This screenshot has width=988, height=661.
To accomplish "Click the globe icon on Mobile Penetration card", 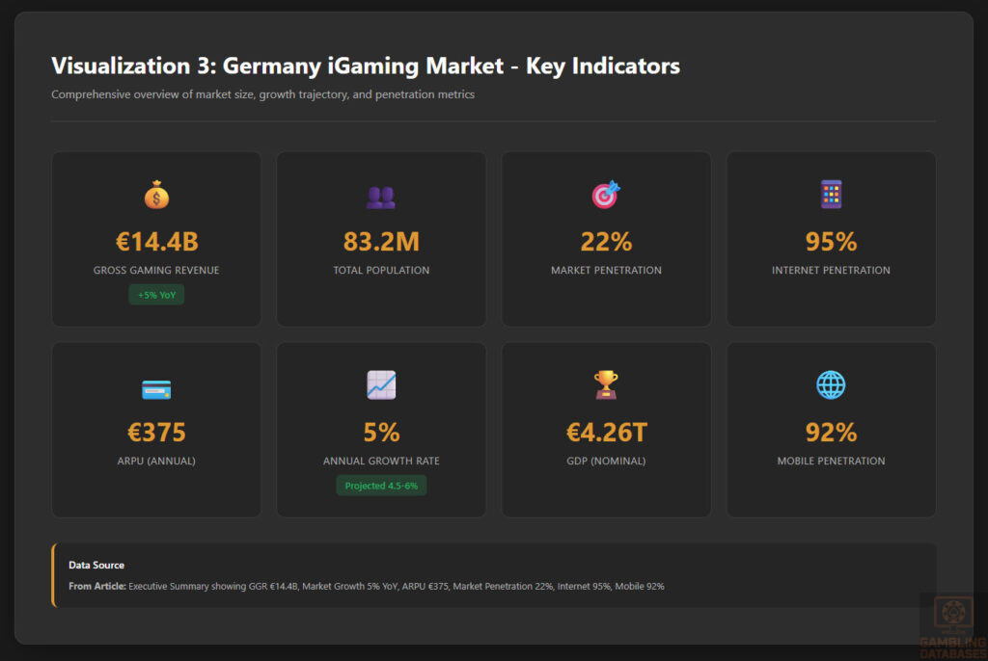I will click(831, 383).
